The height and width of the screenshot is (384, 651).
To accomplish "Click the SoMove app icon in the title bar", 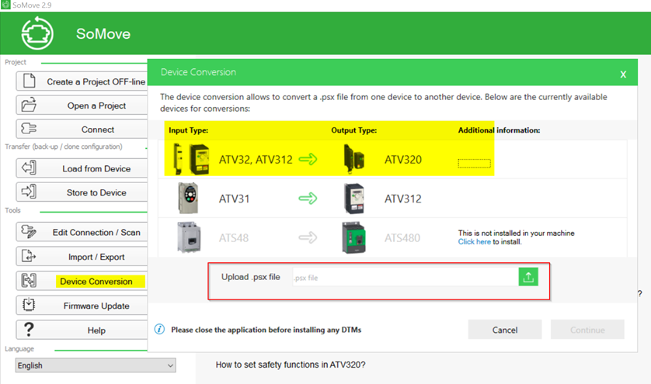I will pos(5,5).
